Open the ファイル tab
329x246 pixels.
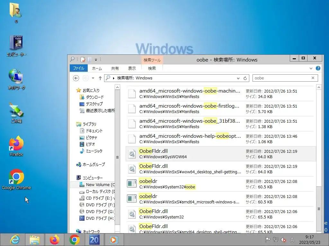click(x=79, y=68)
